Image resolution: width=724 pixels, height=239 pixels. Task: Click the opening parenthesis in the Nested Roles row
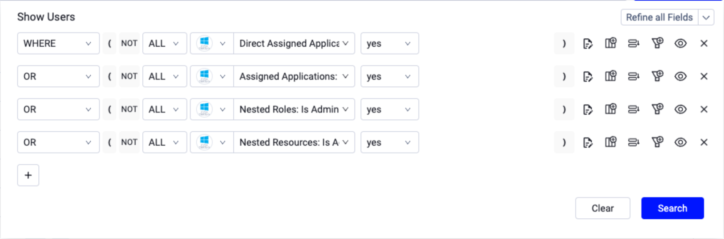pos(109,109)
